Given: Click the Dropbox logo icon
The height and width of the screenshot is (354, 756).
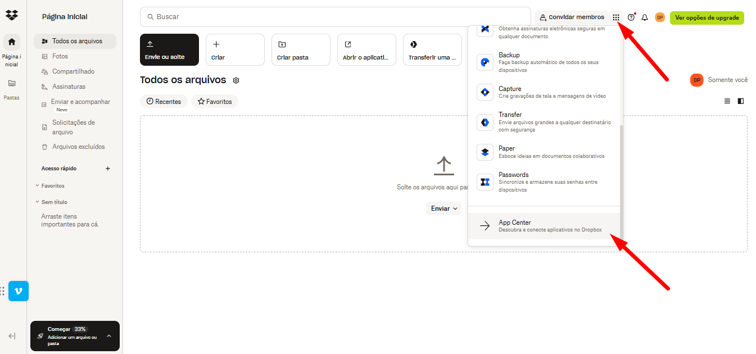Looking at the screenshot, I should pos(12,15).
